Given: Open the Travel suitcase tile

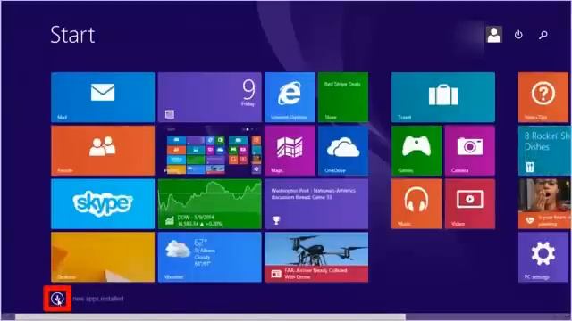Looking at the screenshot, I should pos(443,97).
